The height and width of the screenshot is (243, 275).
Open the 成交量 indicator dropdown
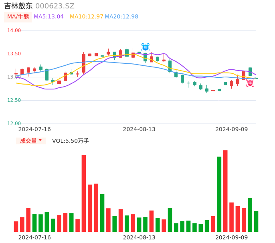tap(31, 141)
